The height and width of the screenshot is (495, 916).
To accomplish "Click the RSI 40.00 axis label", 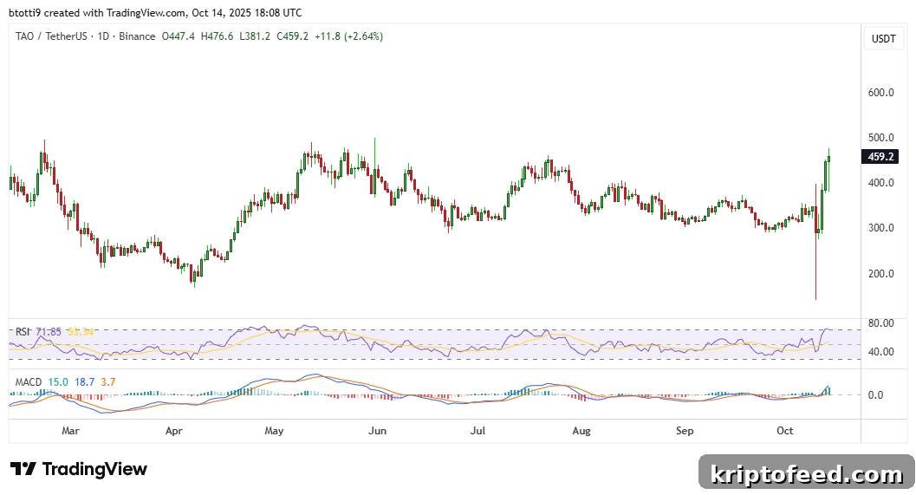I will coord(881,352).
